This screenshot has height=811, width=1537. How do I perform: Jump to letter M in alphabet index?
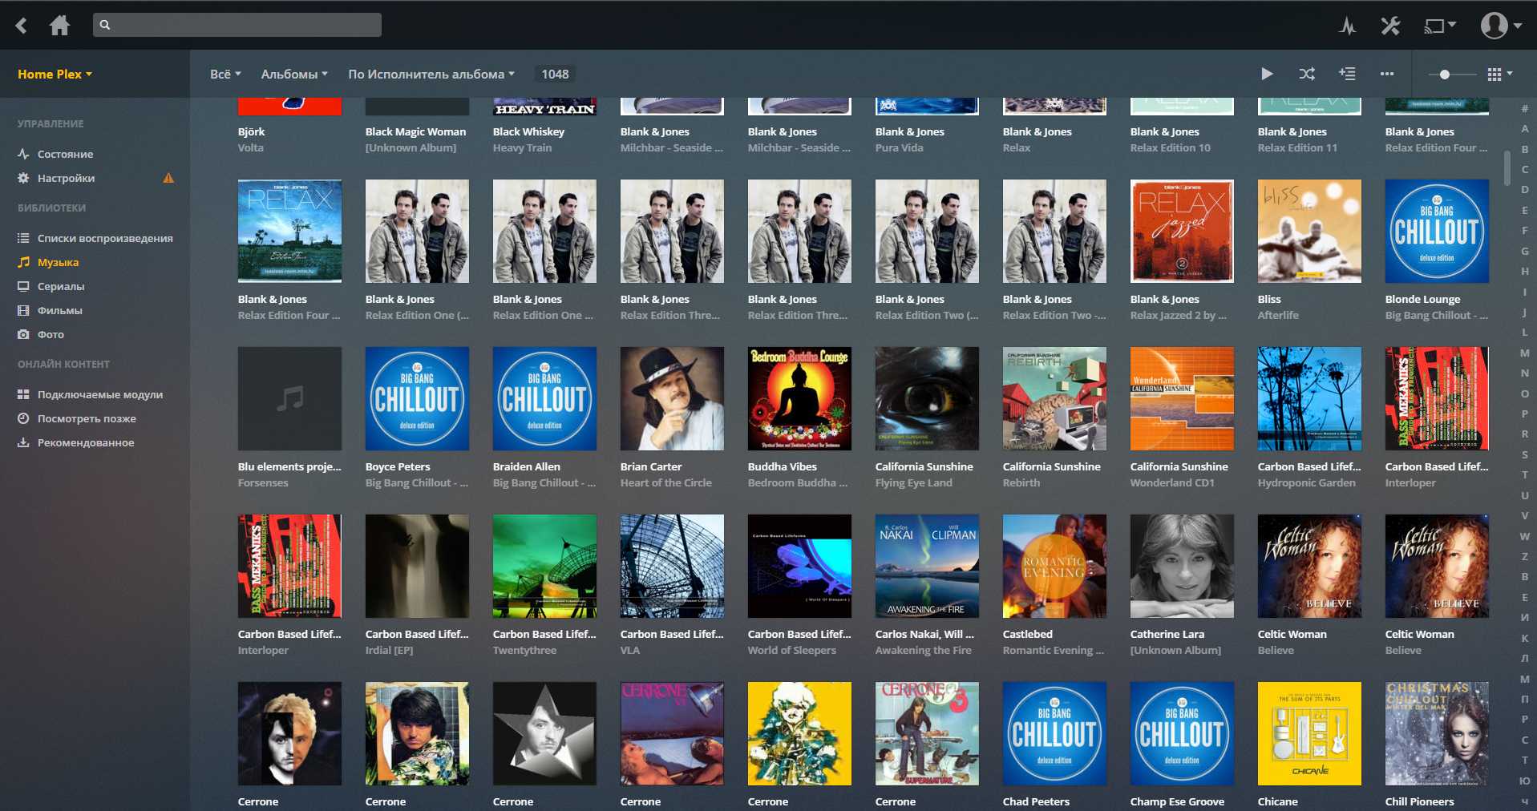(1524, 353)
